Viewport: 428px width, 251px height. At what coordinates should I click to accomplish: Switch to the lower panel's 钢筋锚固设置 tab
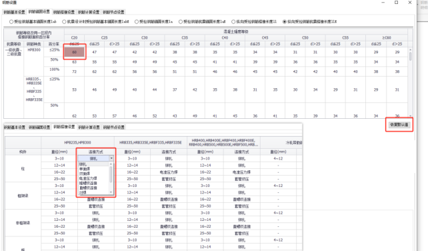[x=39, y=127]
